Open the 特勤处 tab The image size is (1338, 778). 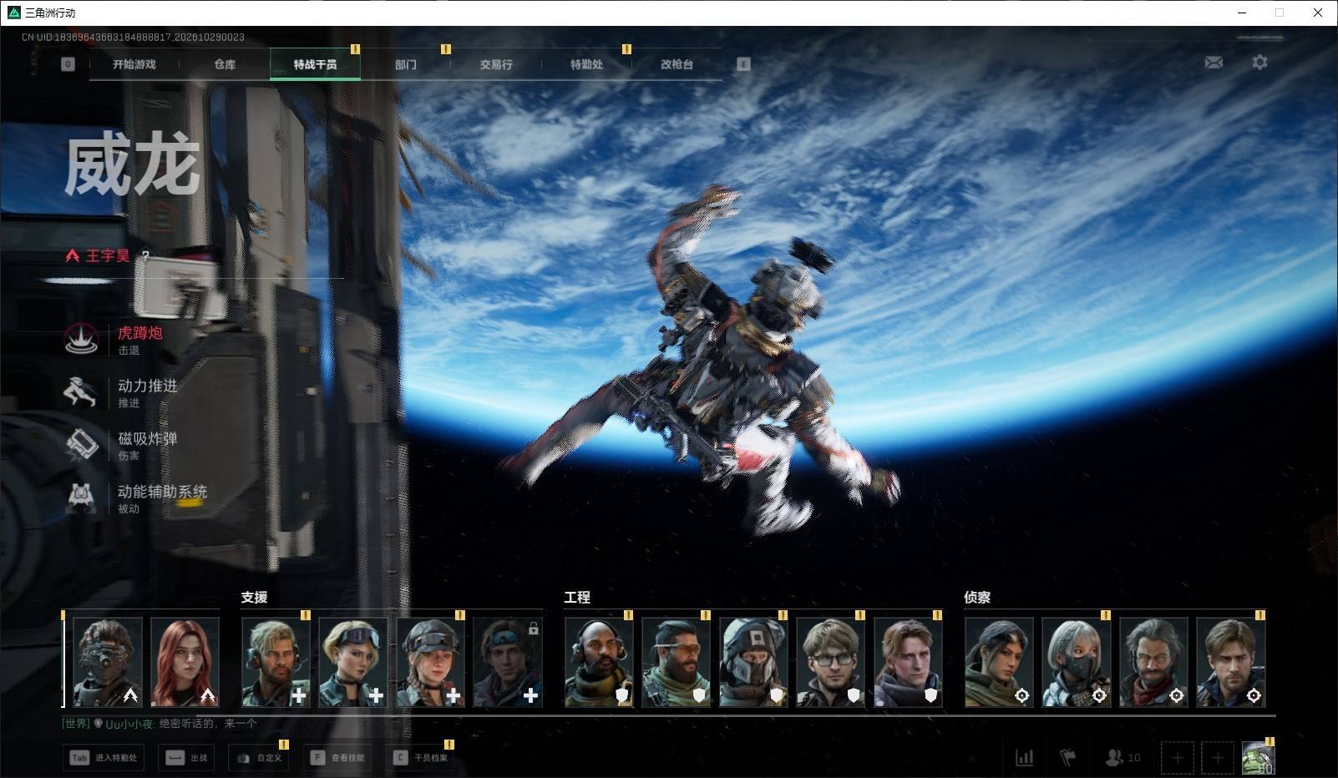click(x=586, y=64)
